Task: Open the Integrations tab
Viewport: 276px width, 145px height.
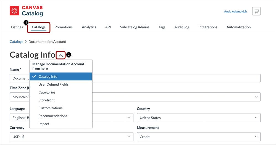Action: 208,27
